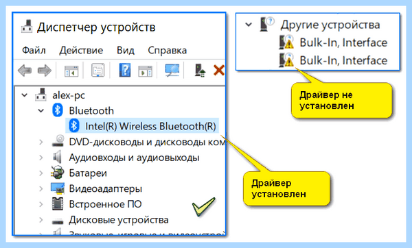The height and width of the screenshot is (248, 412).
Task: Click the Device Manager title icon
Action: pos(27,27)
